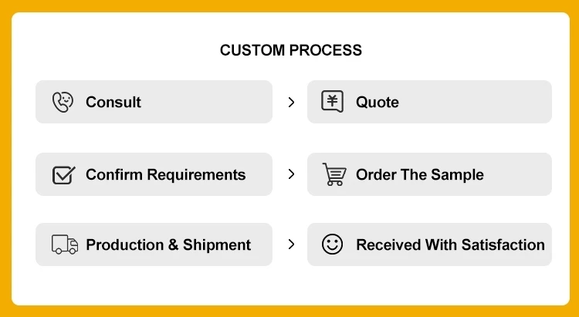
Task: Select the Quote step label
Action: click(378, 102)
